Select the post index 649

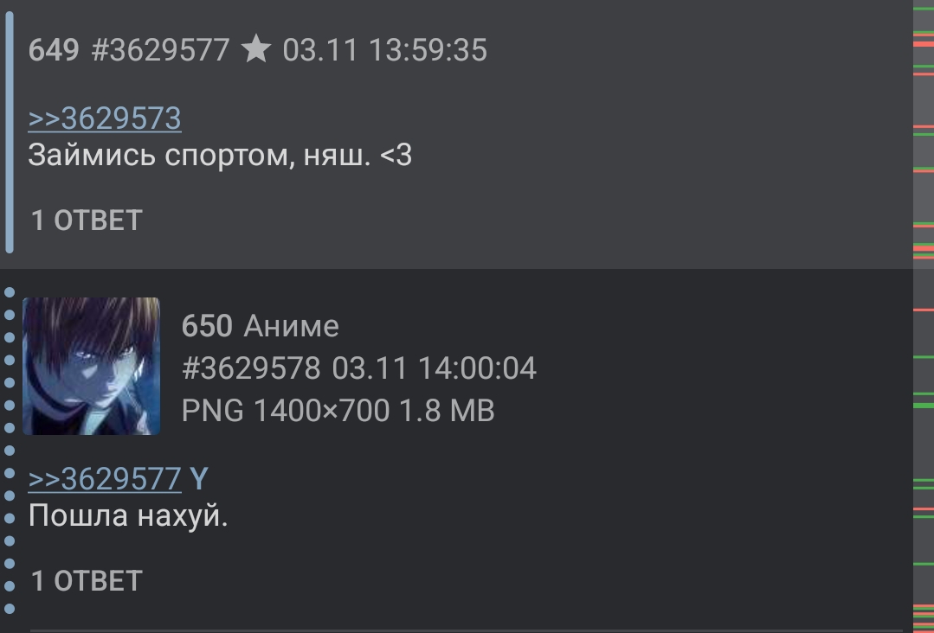click(54, 49)
